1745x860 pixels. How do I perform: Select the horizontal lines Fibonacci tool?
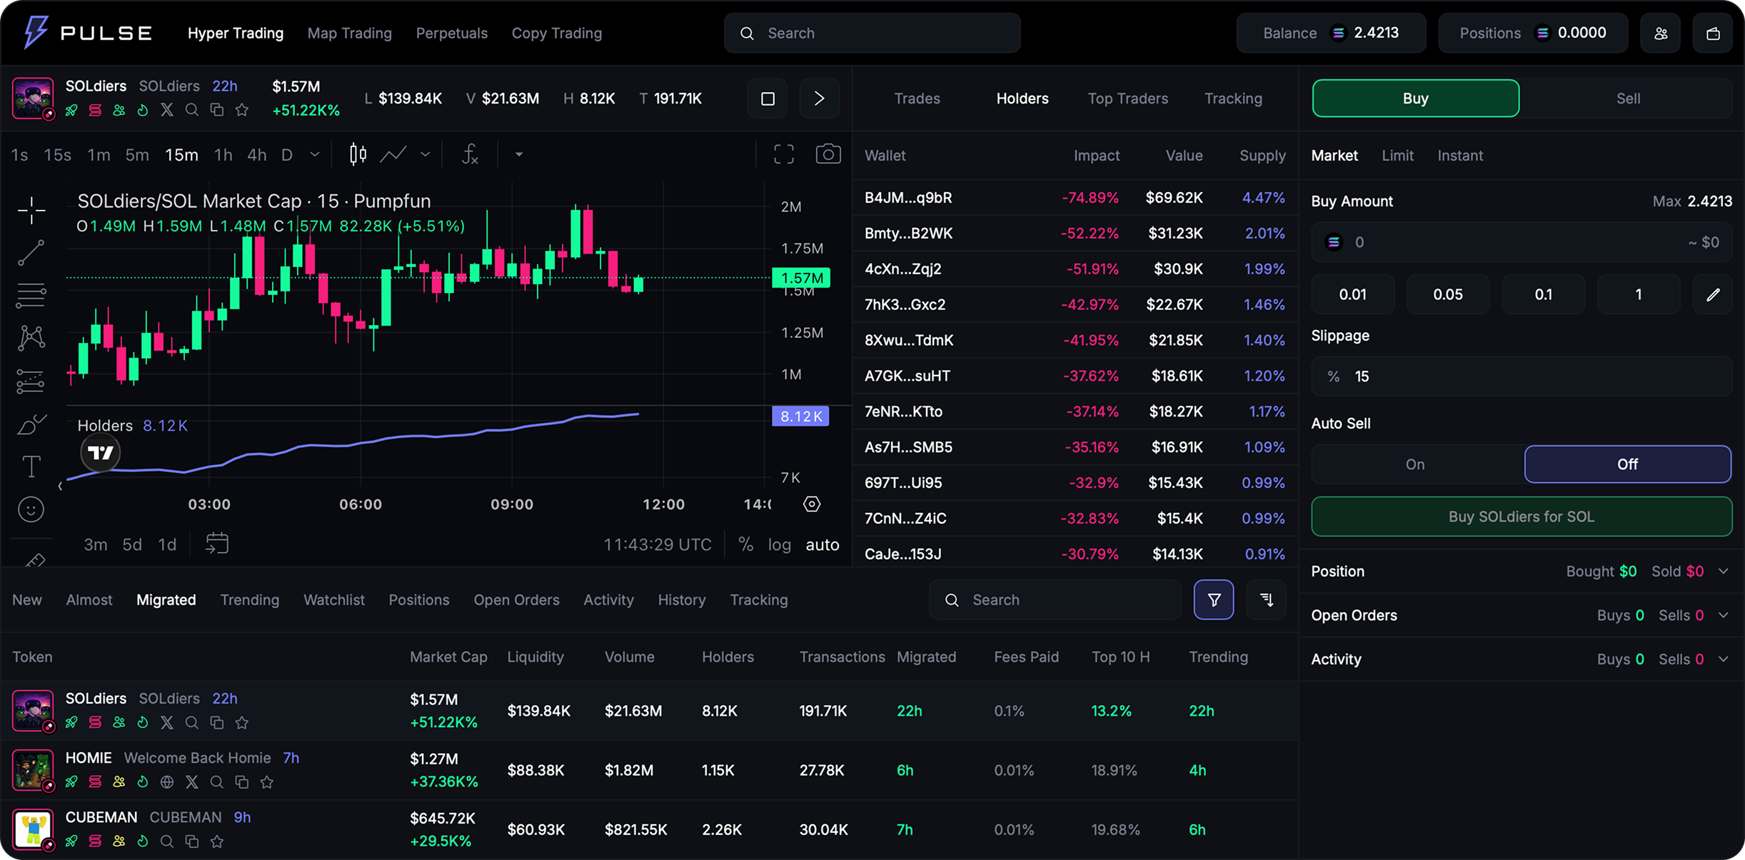[31, 295]
